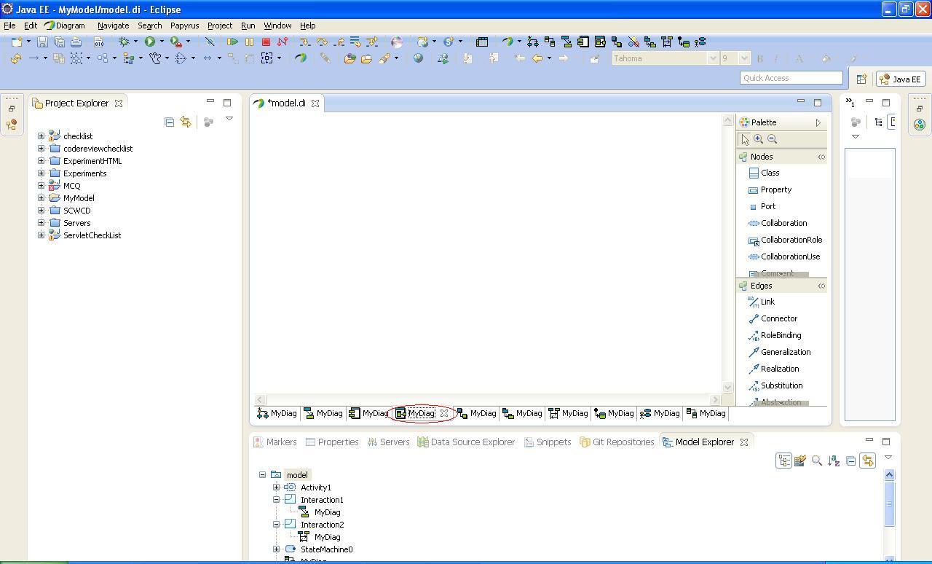Toggle pin on the Edges palette drawer
This screenshot has height=564, width=932.
[x=821, y=286]
